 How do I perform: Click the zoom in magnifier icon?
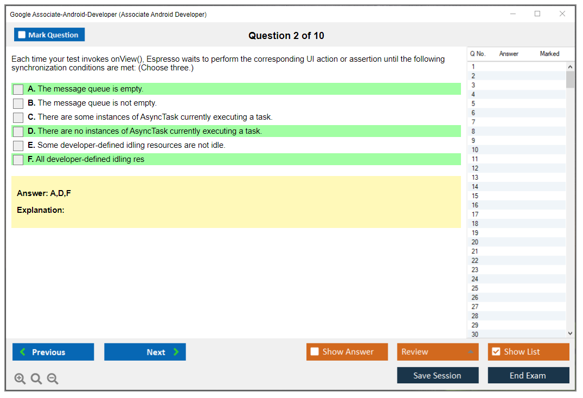(20, 379)
